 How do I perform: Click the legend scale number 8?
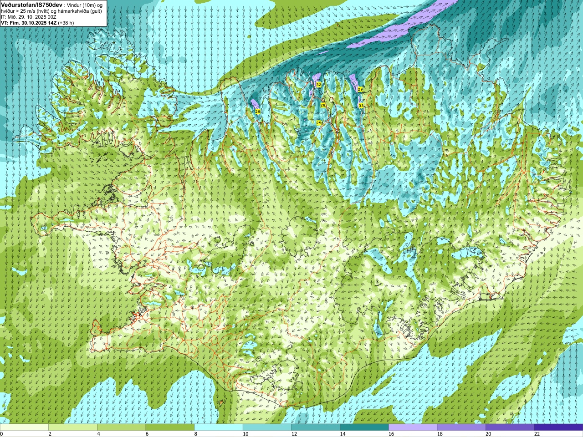tap(196, 434)
